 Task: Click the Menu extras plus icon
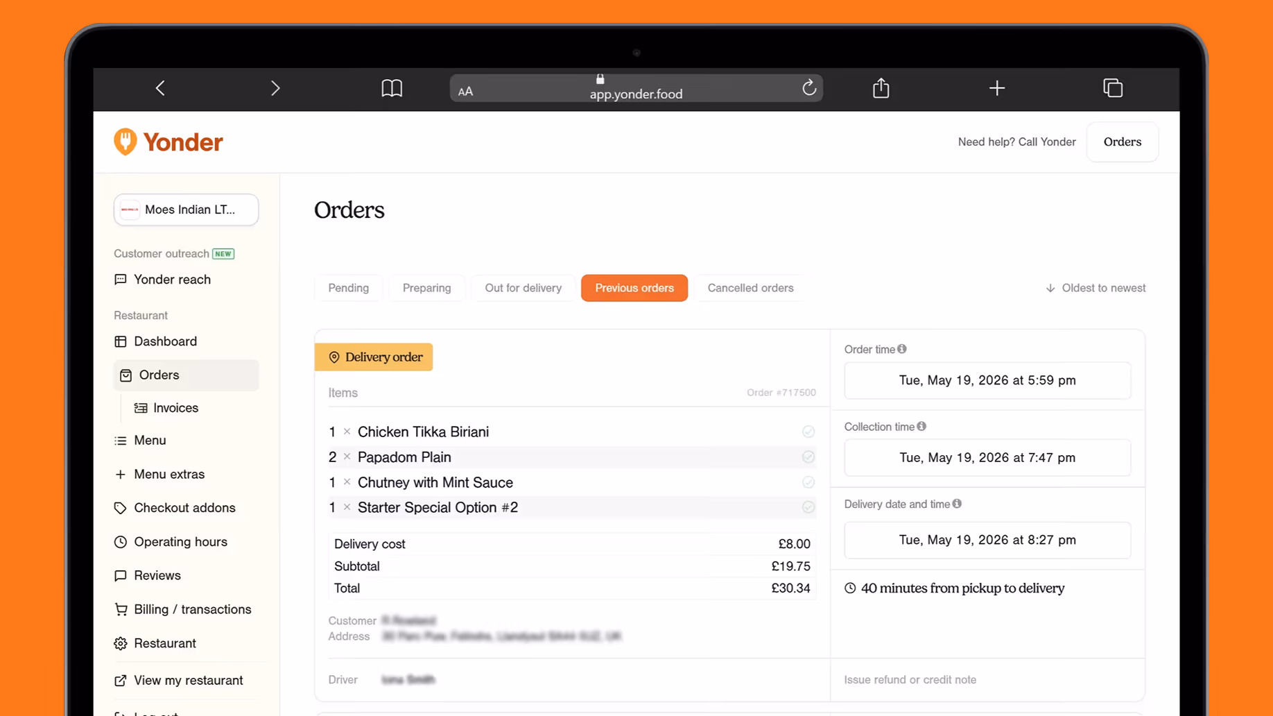point(121,475)
